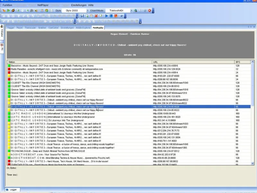This screenshot has width=257, height=193.
Task: Click the checklist document icon in top toolbar
Action: coord(42,11)
